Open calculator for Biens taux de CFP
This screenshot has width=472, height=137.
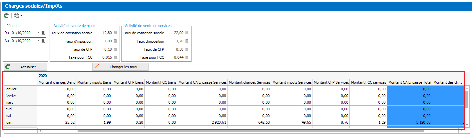pyautogui.click(x=115, y=49)
